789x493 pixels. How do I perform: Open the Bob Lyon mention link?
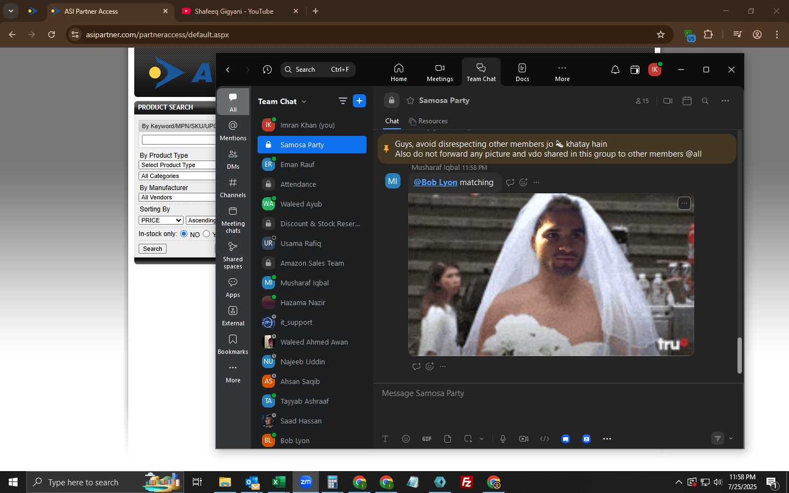click(435, 182)
